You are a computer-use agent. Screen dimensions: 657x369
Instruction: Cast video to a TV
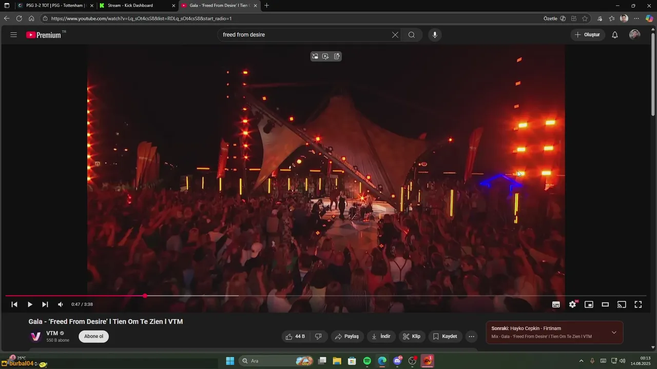point(622,304)
